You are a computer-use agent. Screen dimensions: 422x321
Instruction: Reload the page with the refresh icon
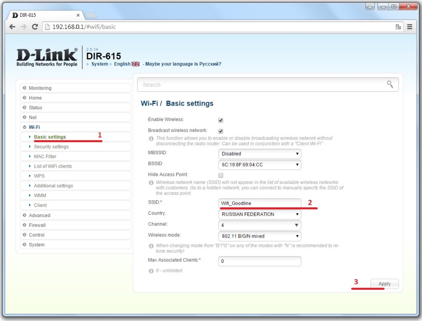pos(35,27)
